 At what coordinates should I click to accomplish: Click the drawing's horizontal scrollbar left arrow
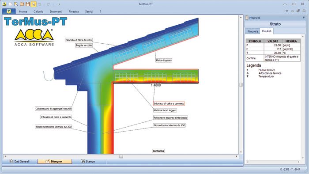pyautogui.click(x=5, y=156)
